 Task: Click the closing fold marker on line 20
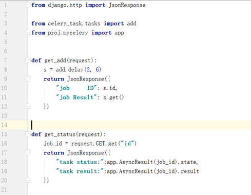(x=28, y=180)
